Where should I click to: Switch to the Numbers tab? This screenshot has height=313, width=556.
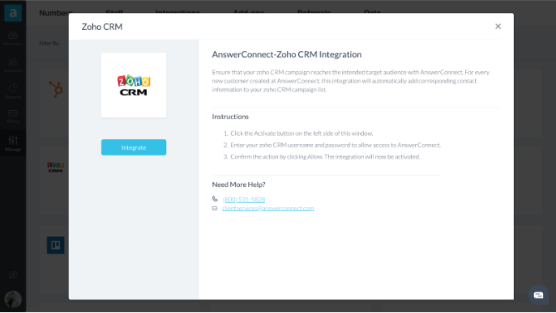click(56, 13)
